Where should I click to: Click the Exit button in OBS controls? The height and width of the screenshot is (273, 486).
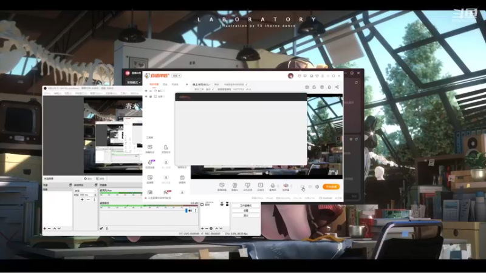tap(246, 215)
